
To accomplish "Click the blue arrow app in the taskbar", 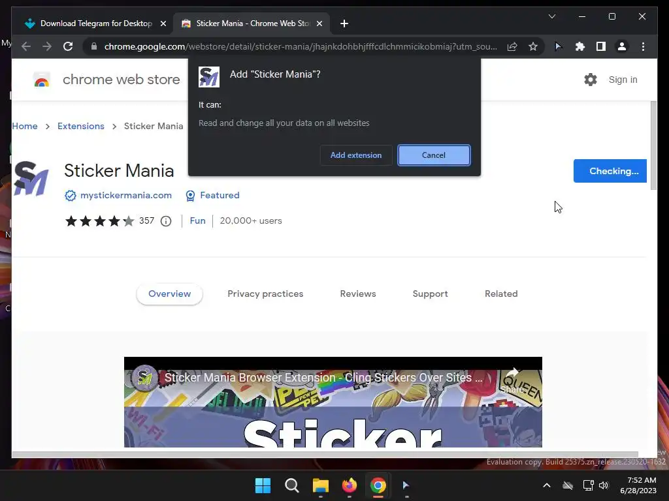I will tap(406, 485).
